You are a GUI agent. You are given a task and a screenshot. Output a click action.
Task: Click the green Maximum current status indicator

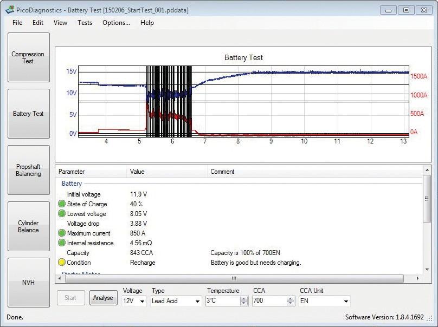pyautogui.click(x=62, y=233)
